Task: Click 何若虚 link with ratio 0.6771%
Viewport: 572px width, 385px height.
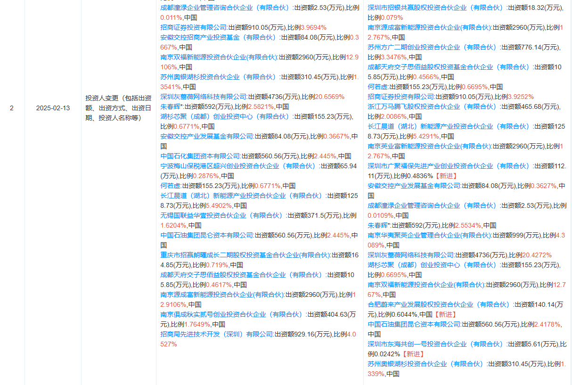Action: pyautogui.click(x=171, y=186)
